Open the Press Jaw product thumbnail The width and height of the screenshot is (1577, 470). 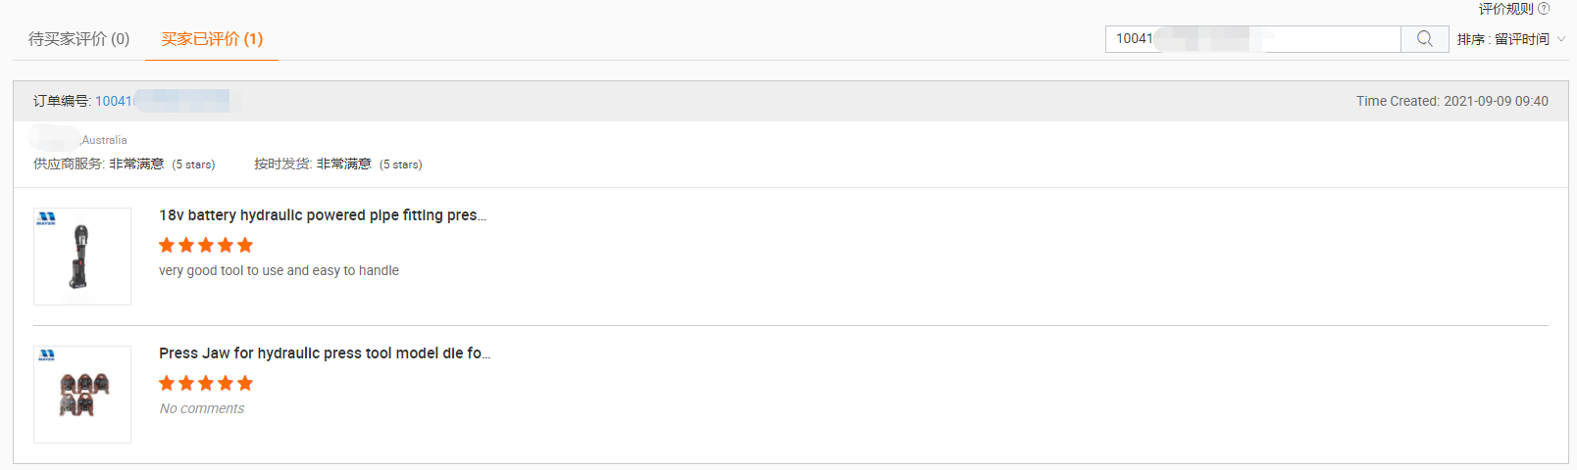click(82, 395)
